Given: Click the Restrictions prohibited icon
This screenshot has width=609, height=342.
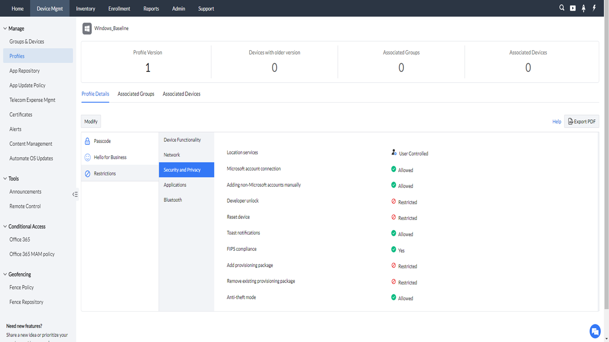Looking at the screenshot, I should pos(88,174).
